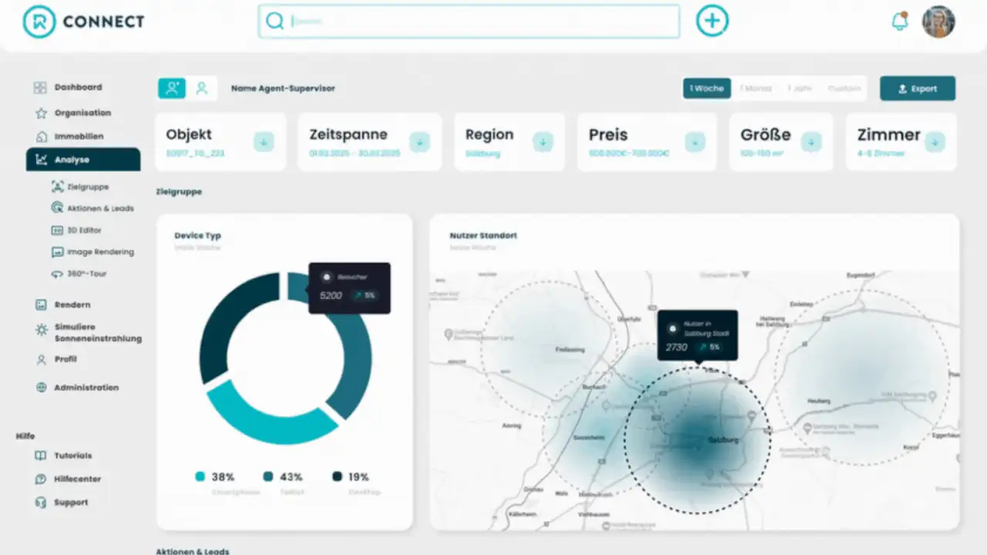This screenshot has height=555, width=987.
Task: Click the Zielgruppe icon in submenu
Action: (57, 187)
